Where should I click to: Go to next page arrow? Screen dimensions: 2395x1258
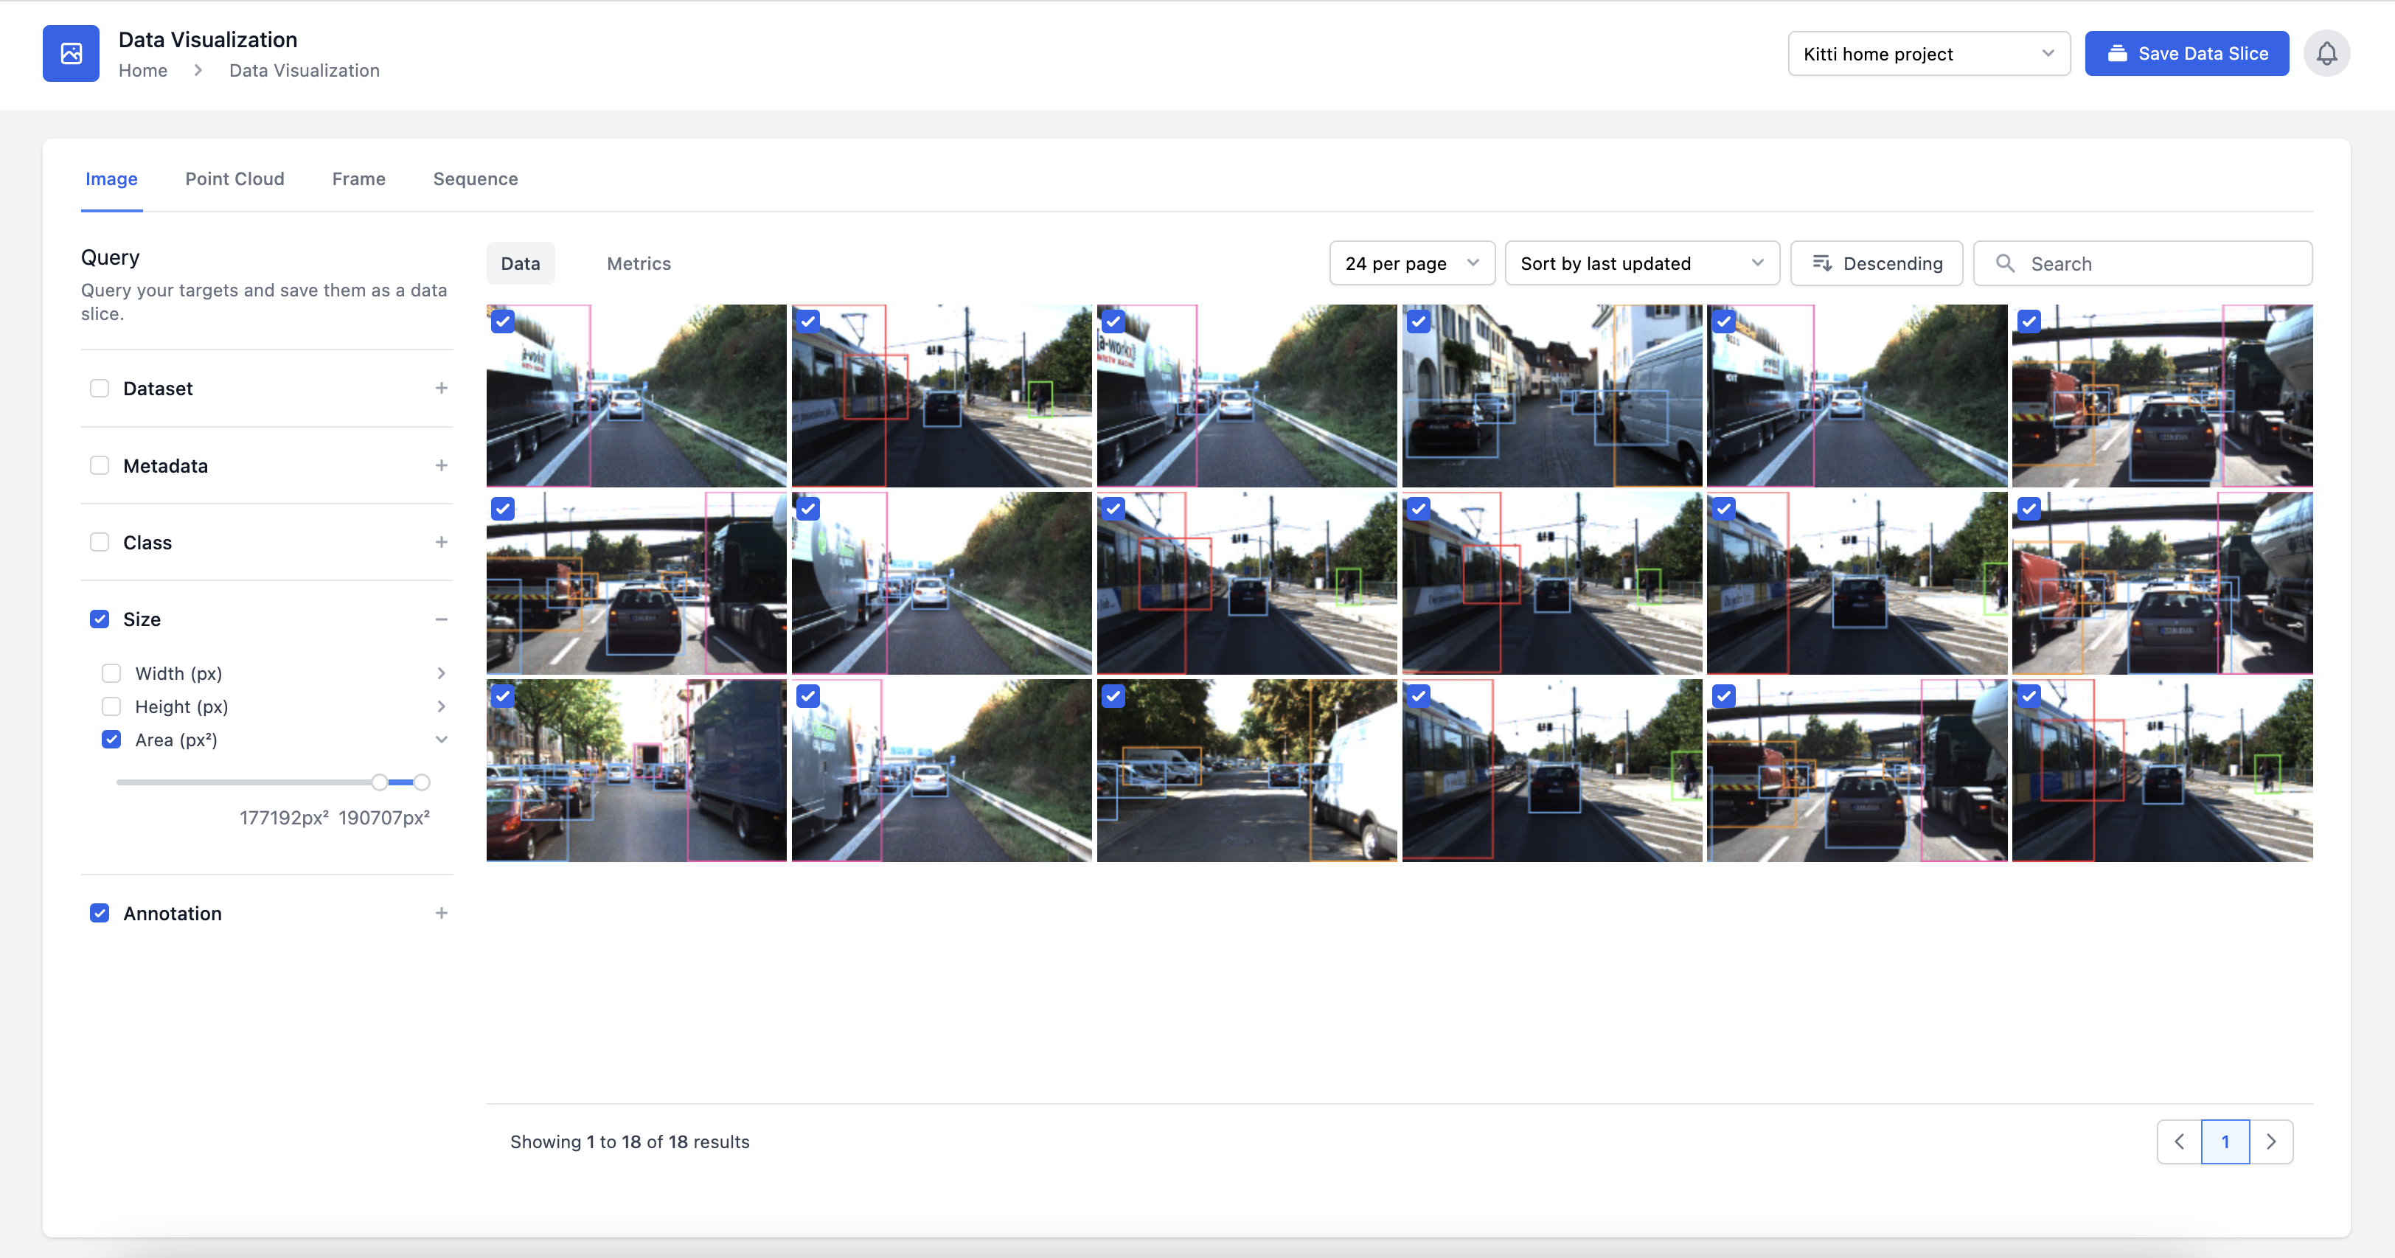(2270, 1141)
